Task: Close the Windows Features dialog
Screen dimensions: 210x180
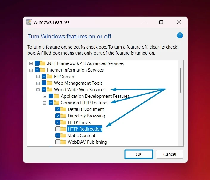Action: click(179, 22)
